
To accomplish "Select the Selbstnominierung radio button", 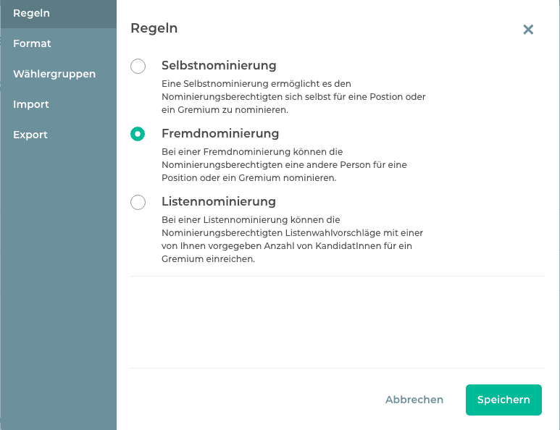I will 138,67.
